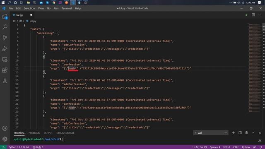This screenshot has height=149, width=265.
Task: Open the Help menu
Action: tap(78, 8)
